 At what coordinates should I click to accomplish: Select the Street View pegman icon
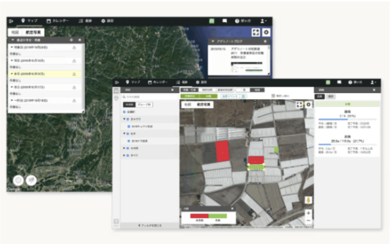308,200
